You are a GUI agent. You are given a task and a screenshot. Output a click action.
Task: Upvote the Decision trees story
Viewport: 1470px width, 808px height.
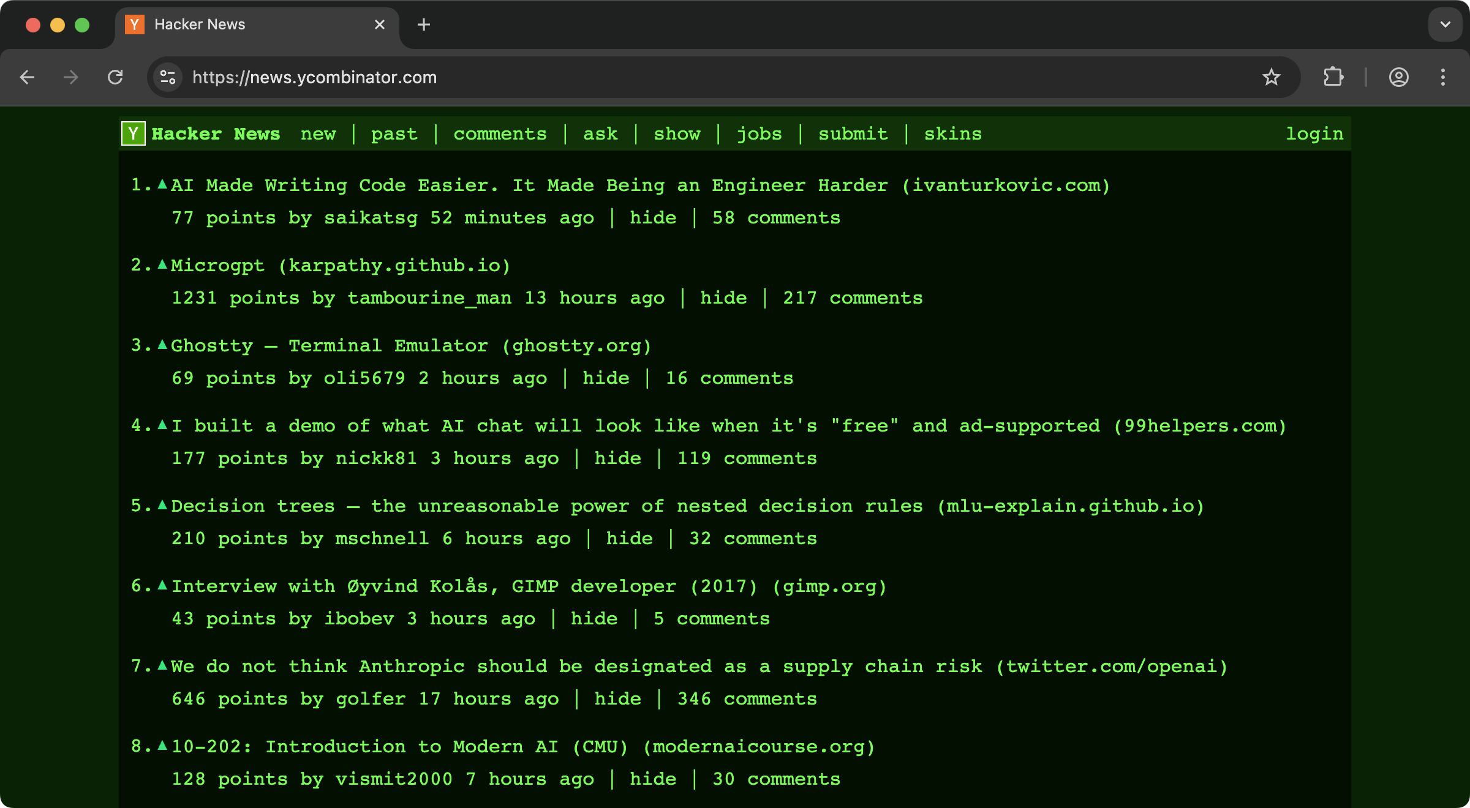point(162,505)
